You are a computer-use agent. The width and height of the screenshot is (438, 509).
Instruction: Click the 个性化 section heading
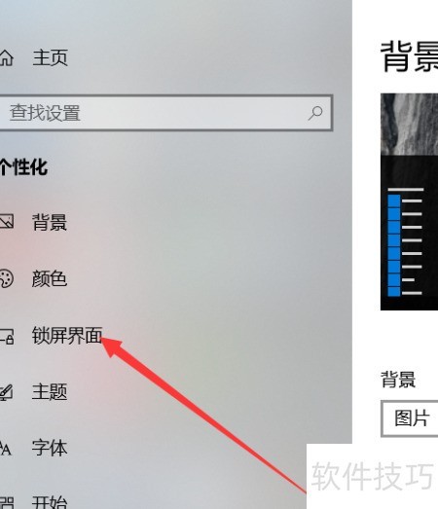pos(23,167)
